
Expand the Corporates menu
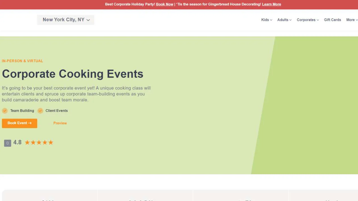pos(308,20)
